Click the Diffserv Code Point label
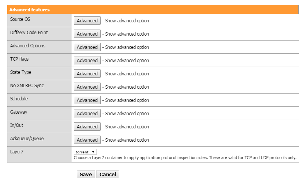This screenshot has height=178, width=304. 29,33
